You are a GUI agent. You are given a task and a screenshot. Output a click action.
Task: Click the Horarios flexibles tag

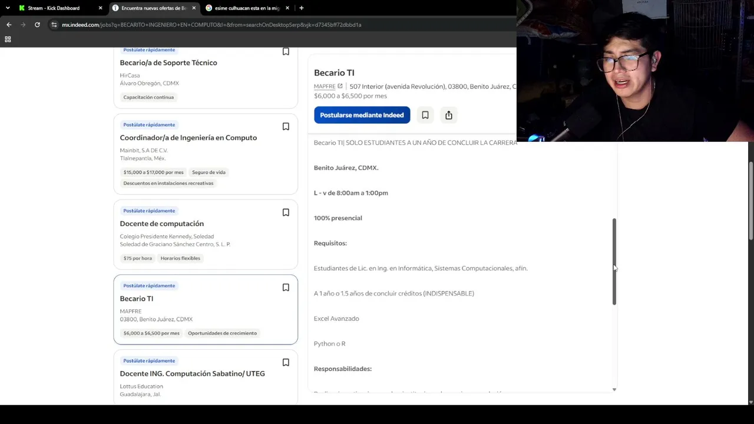(x=180, y=259)
